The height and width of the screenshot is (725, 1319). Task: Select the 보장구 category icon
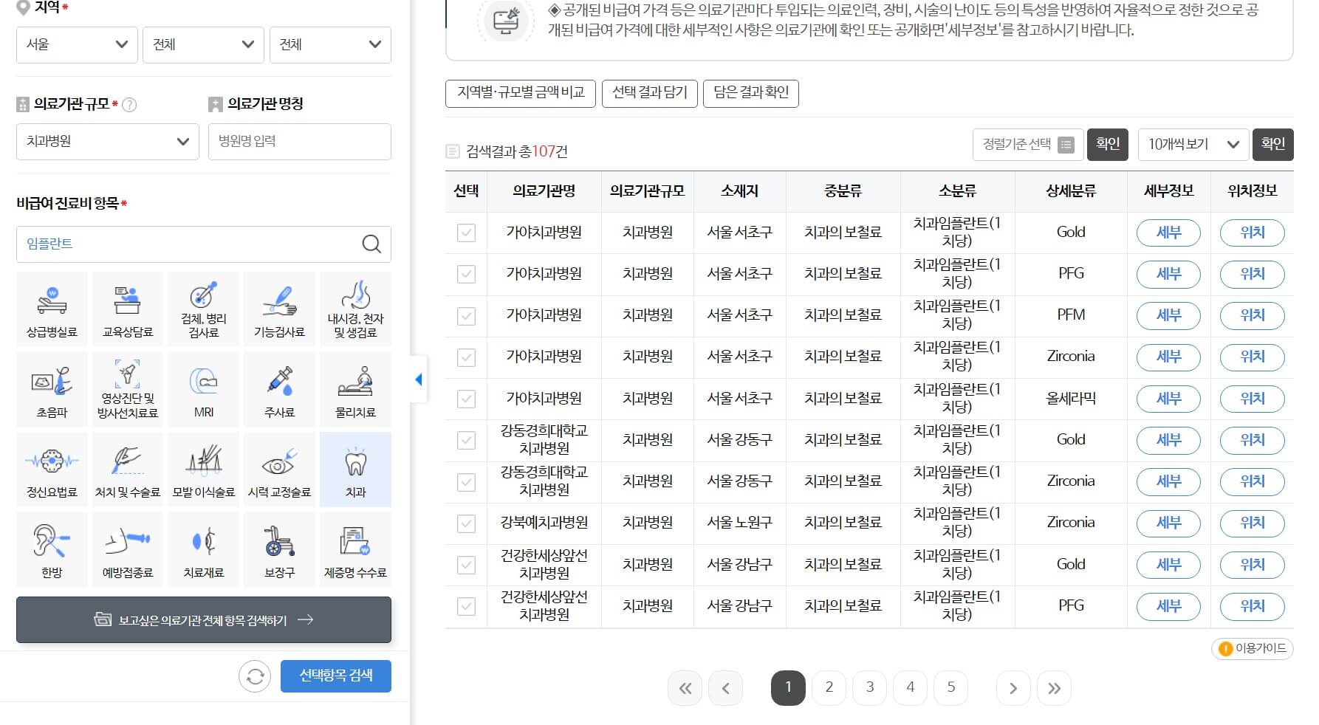point(279,550)
